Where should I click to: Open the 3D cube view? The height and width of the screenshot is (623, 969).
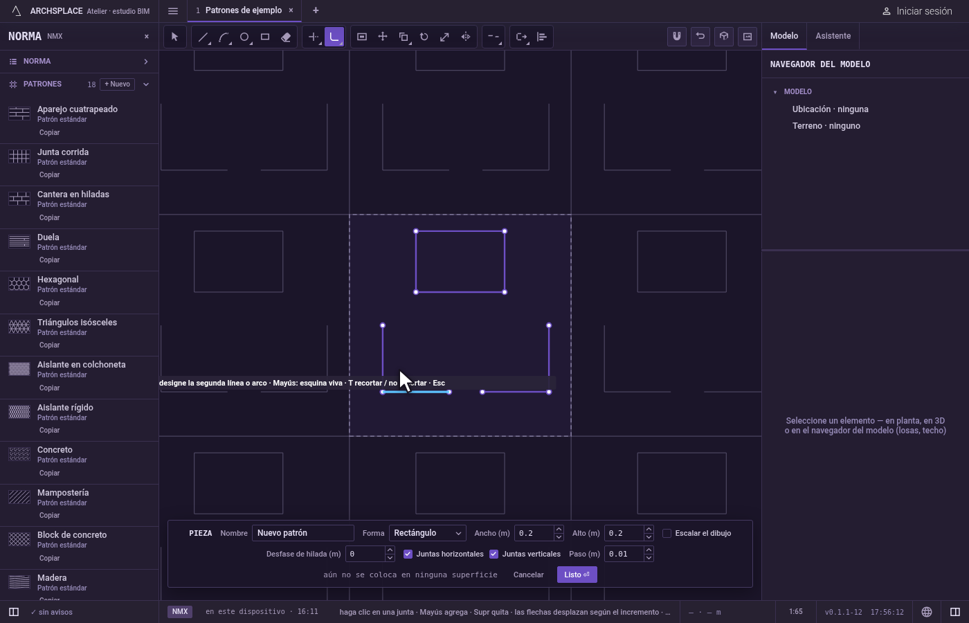(724, 36)
